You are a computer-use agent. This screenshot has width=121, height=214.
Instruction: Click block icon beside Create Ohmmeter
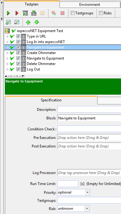tap(23, 53)
